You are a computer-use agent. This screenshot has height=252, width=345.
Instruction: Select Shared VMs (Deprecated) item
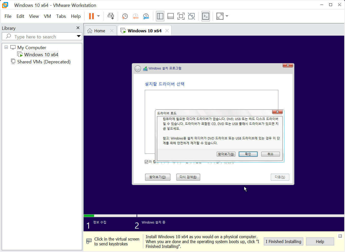pos(44,62)
